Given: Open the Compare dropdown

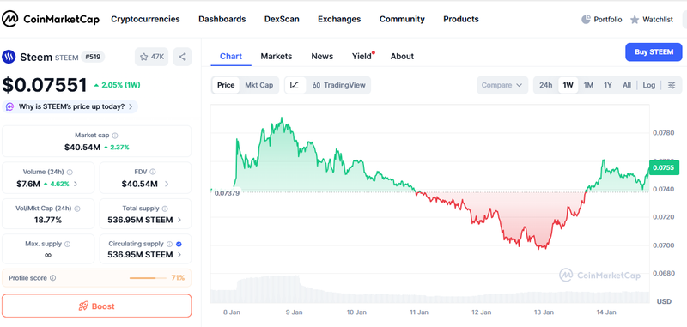Looking at the screenshot, I should (502, 85).
